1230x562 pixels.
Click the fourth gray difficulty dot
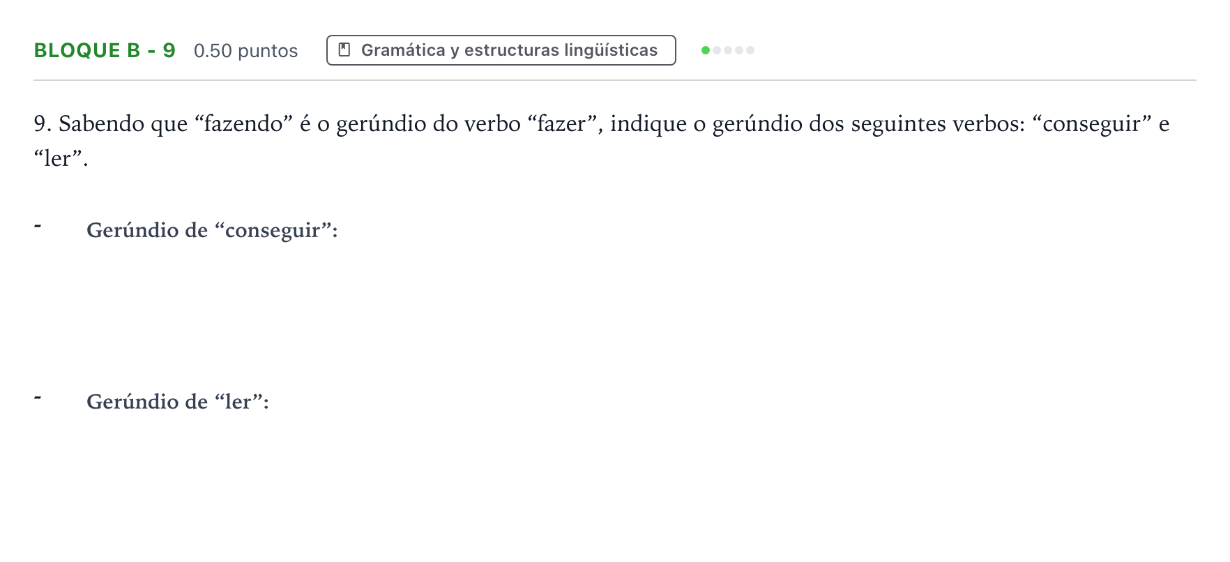[x=739, y=50]
